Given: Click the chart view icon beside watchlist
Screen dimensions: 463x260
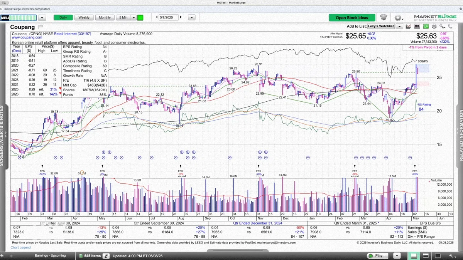Looking at the screenshot, I should [408, 26].
